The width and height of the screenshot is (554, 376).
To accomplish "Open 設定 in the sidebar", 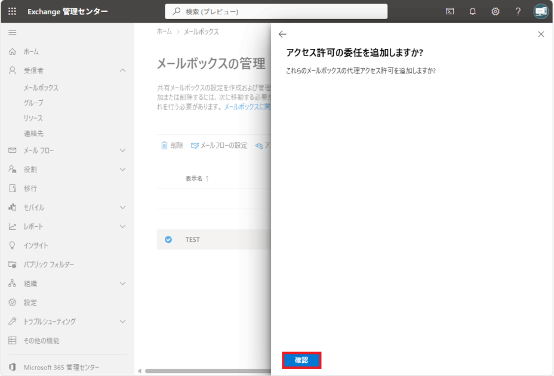I will pos(30,303).
